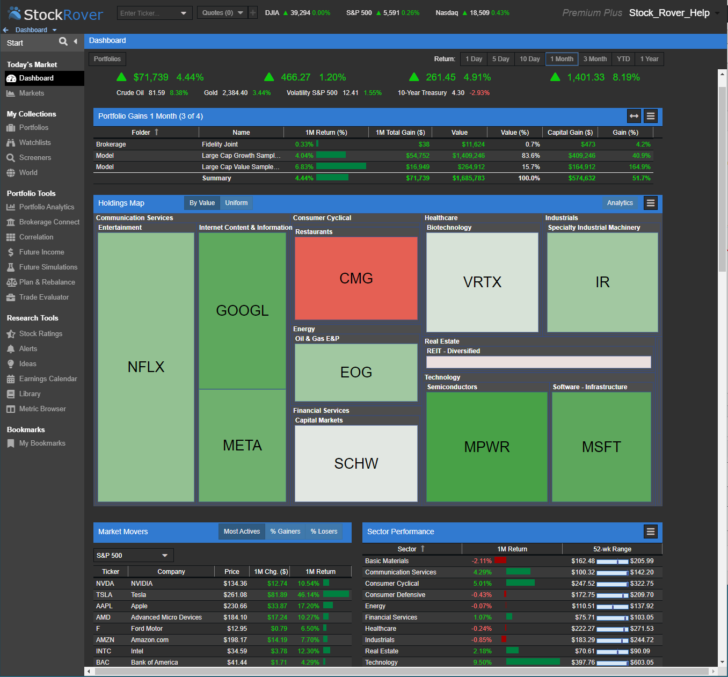Type in the Enter Ticker field
Image resolution: width=728 pixels, height=677 pixels.
[x=148, y=13]
